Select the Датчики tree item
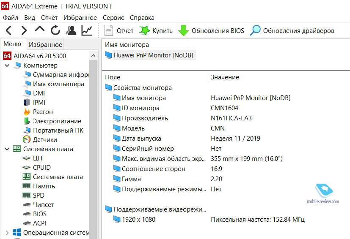The image size is (350, 239). click(40, 140)
